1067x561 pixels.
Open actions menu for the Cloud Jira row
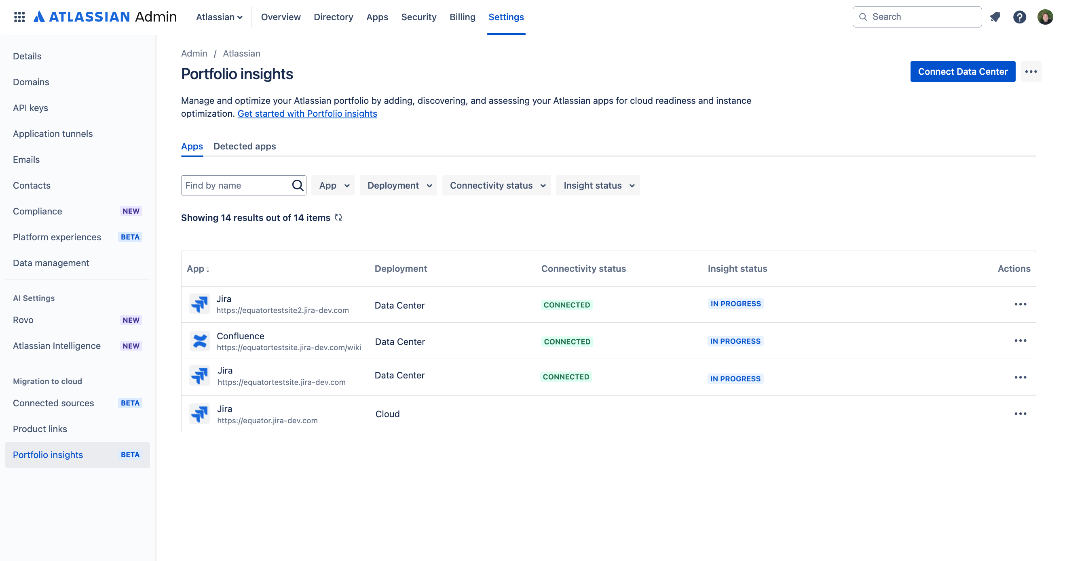pos(1020,414)
